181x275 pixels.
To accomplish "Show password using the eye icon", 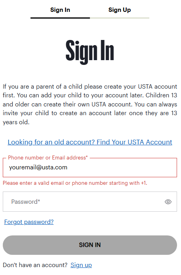I will tap(168, 202).
